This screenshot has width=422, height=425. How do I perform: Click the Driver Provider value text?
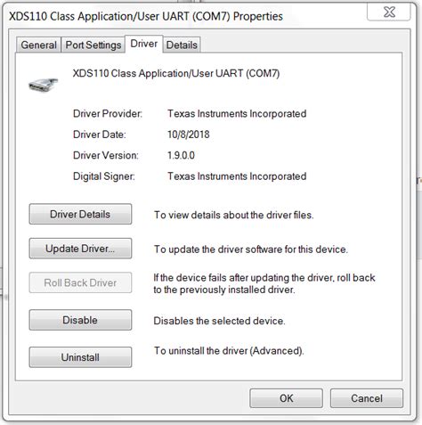point(237,114)
